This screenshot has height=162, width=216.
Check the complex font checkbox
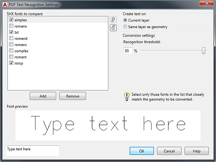pos(11,51)
